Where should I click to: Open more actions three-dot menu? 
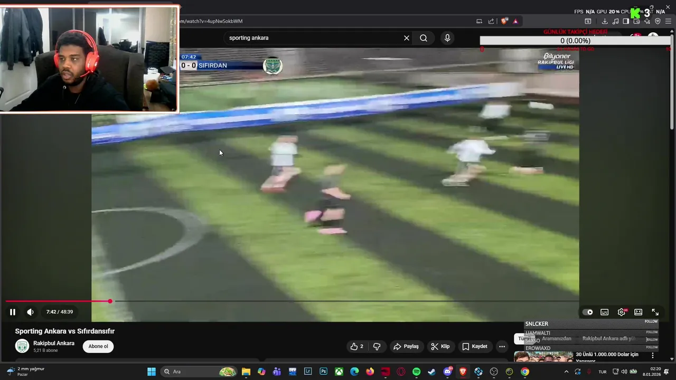pos(502,346)
